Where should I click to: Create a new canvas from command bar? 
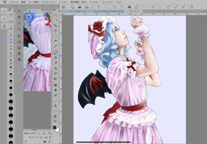[x=72, y=7]
